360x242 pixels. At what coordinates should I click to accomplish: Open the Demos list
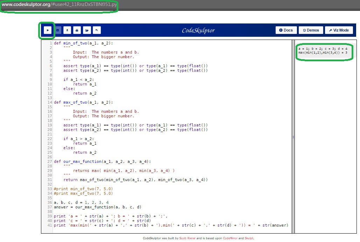[311, 30]
